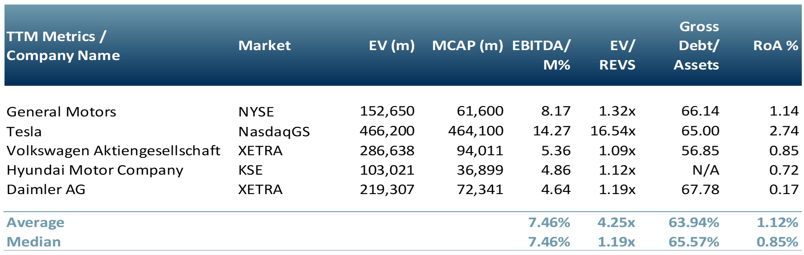Select the Tesla row label
The height and width of the screenshot is (255, 804).
(24, 131)
